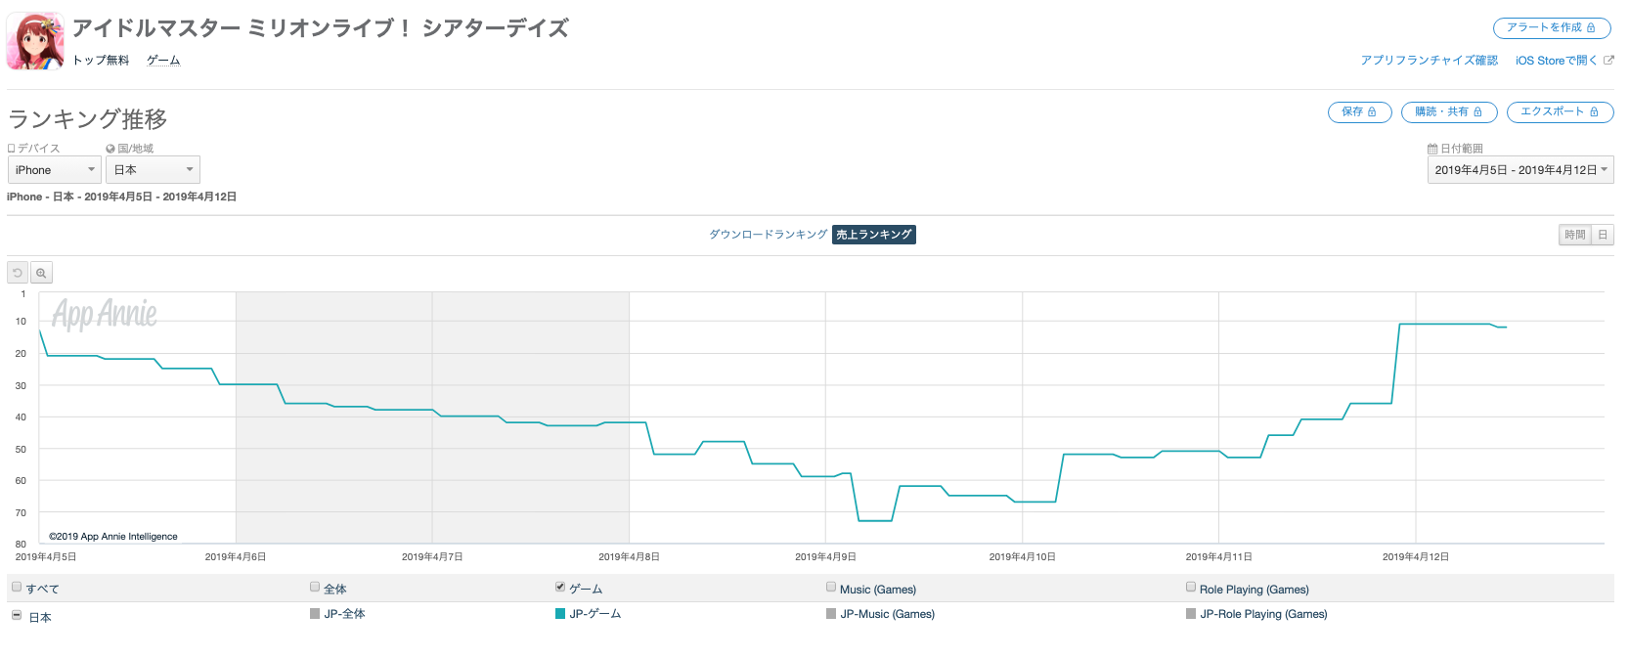1629x658 pixels.
Task: Click the gray JP-Role Playing (Games) legend swatch
Action: (x=1191, y=614)
